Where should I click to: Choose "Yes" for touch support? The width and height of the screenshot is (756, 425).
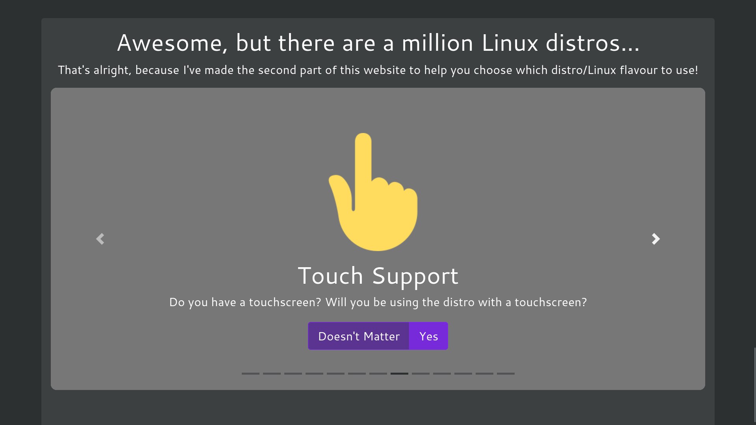coord(428,336)
